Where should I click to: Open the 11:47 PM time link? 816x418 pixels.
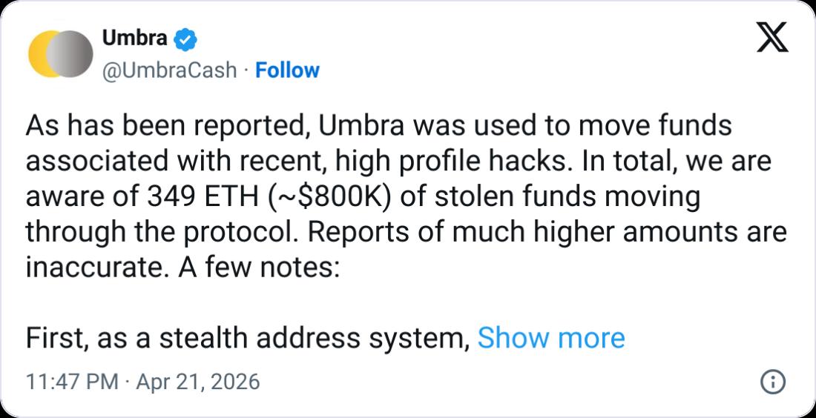click(x=71, y=382)
